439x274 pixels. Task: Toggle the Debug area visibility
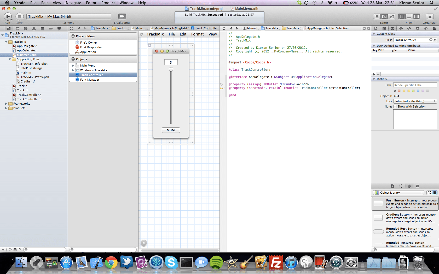coord(409,16)
